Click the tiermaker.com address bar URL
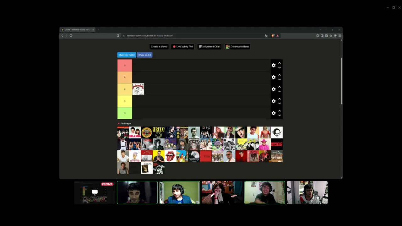 click(x=150, y=35)
